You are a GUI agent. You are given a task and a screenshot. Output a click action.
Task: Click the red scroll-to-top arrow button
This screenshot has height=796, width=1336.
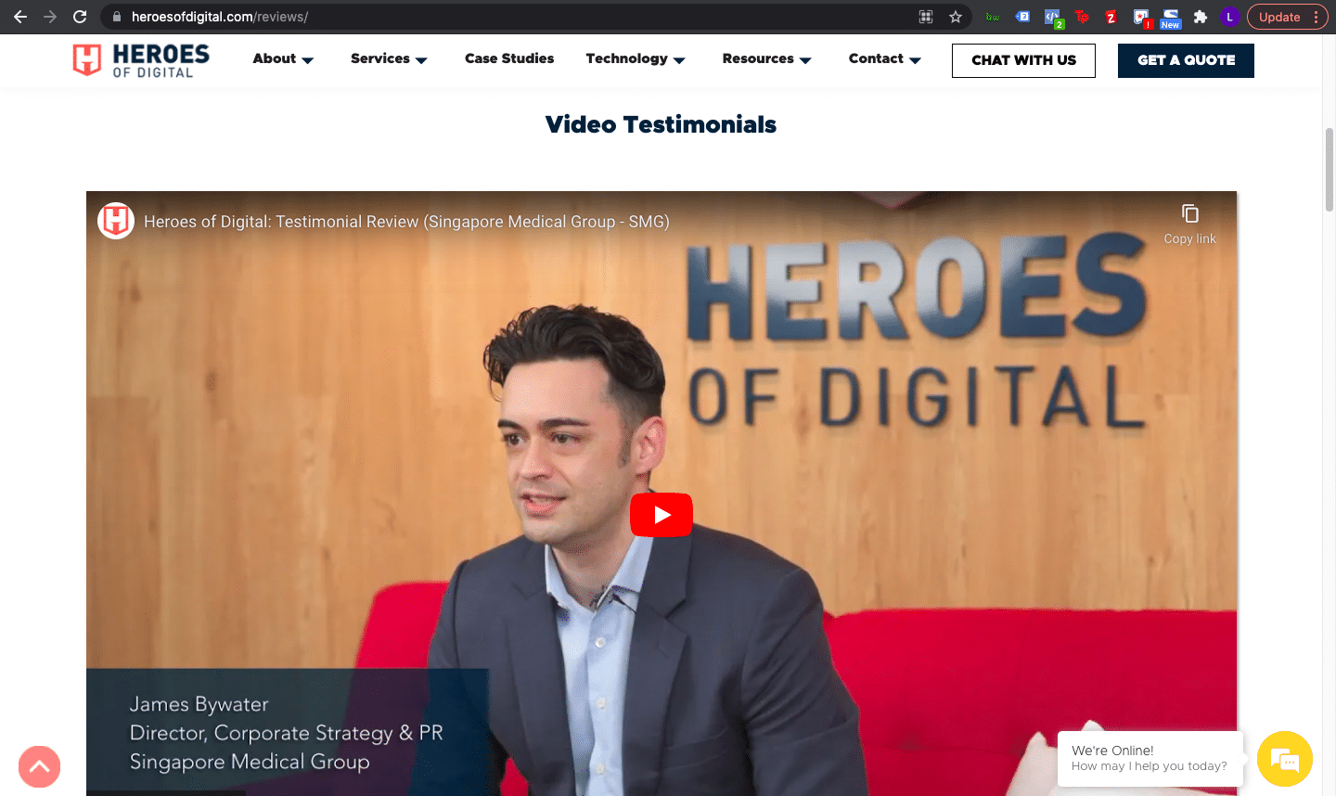(39, 767)
